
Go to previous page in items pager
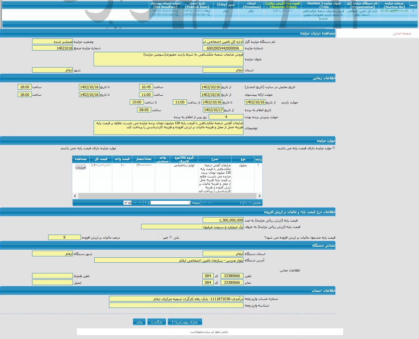pos(204,203)
